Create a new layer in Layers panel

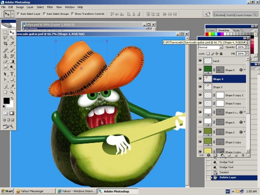click(x=236, y=156)
